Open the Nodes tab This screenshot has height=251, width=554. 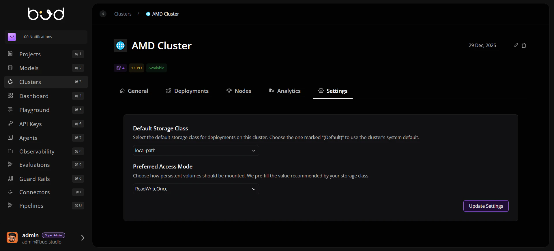tap(239, 91)
